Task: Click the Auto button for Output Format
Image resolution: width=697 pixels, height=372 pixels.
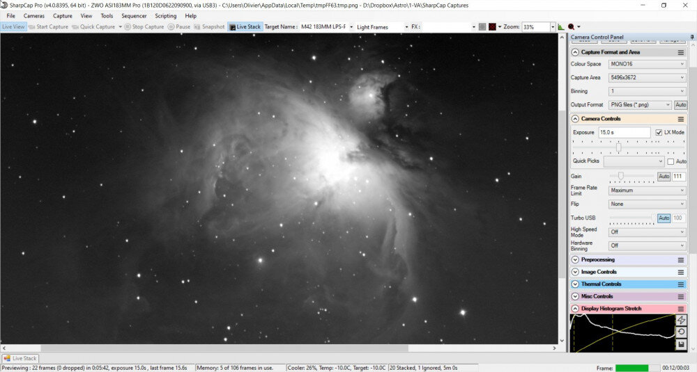Action: tap(680, 105)
